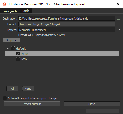Toggle the default group checkbox
123x114 pixels.
tap(13, 48)
